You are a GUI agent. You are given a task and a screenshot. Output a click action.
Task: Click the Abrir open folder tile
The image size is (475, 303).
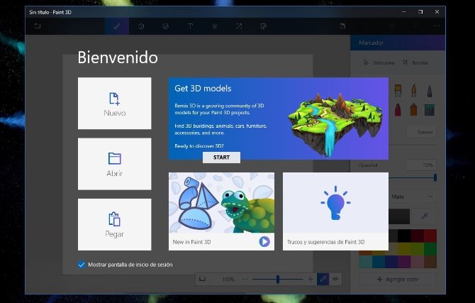(115, 164)
